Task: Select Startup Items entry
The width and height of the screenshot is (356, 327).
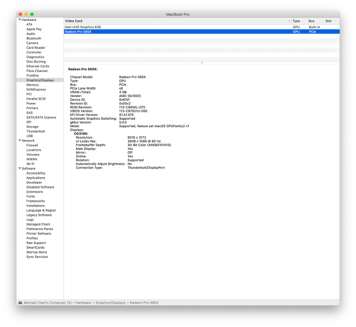Action: coord(37,252)
